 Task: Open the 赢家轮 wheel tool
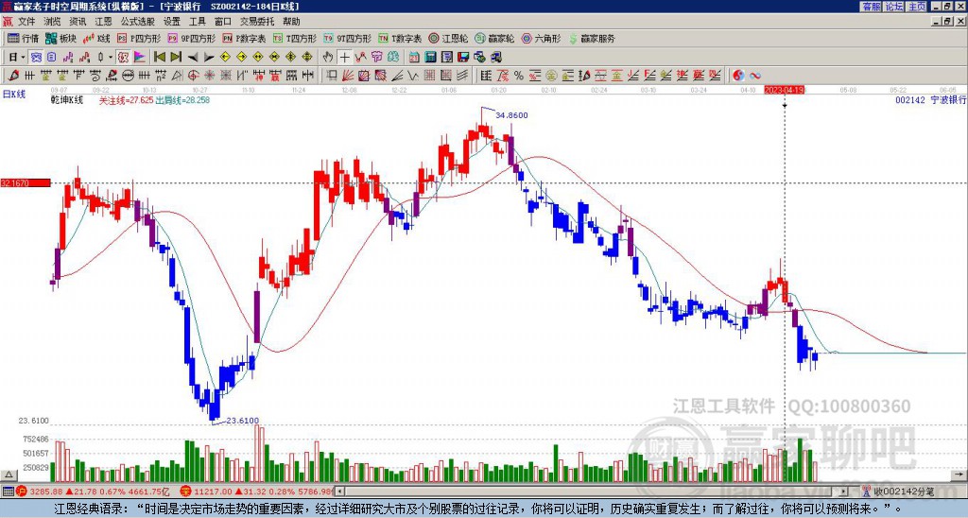[494, 38]
